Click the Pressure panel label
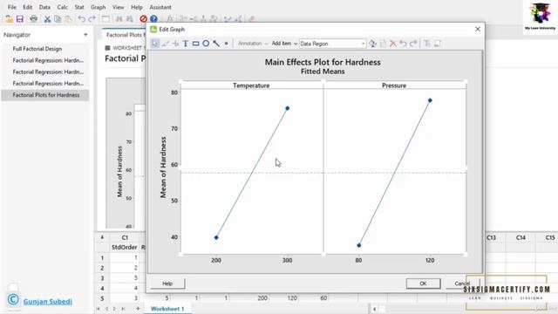Screen dimensions: 558x314 pyautogui.click(x=394, y=85)
